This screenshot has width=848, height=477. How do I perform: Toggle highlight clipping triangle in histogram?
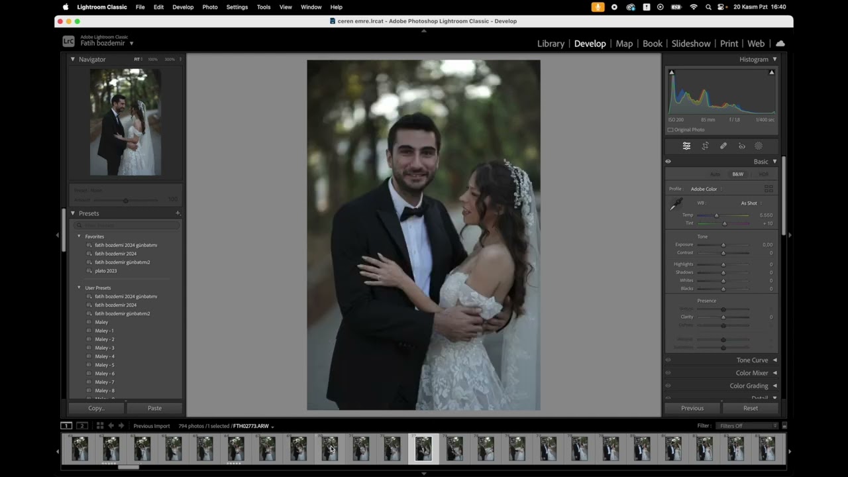[771, 72]
